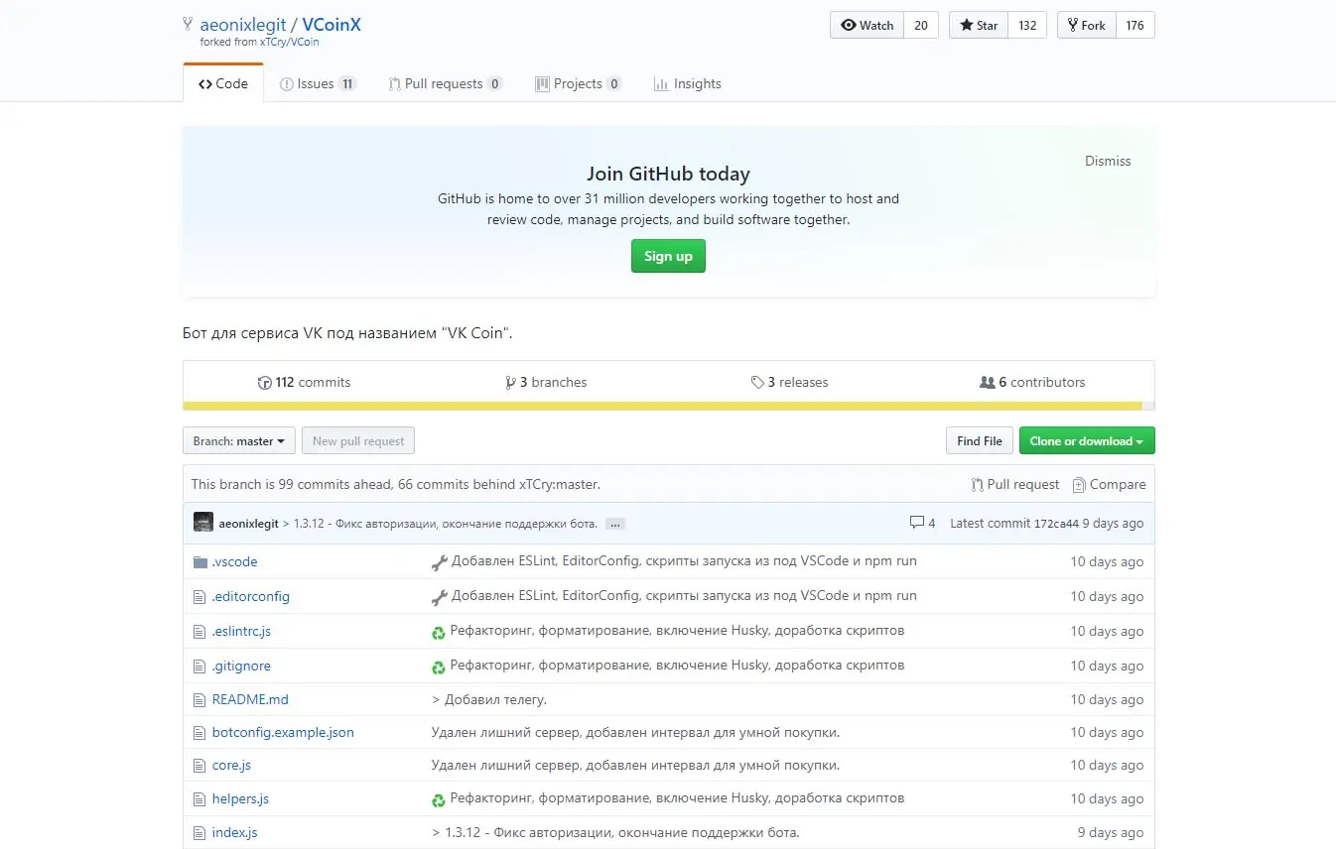Click the file icon beside core.js
The height and width of the screenshot is (849, 1336).
[x=199, y=766]
